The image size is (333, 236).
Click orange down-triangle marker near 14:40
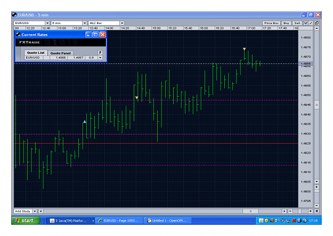tap(136, 98)
